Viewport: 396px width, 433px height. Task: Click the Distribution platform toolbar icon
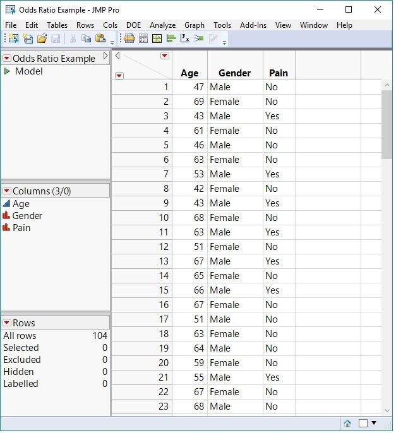tap(171, 39)
